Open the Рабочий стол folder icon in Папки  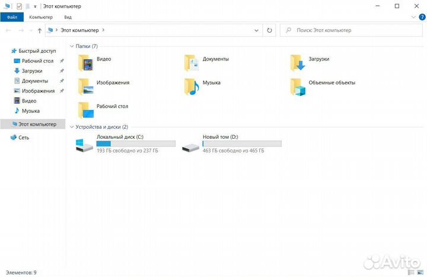coord(86,110)
